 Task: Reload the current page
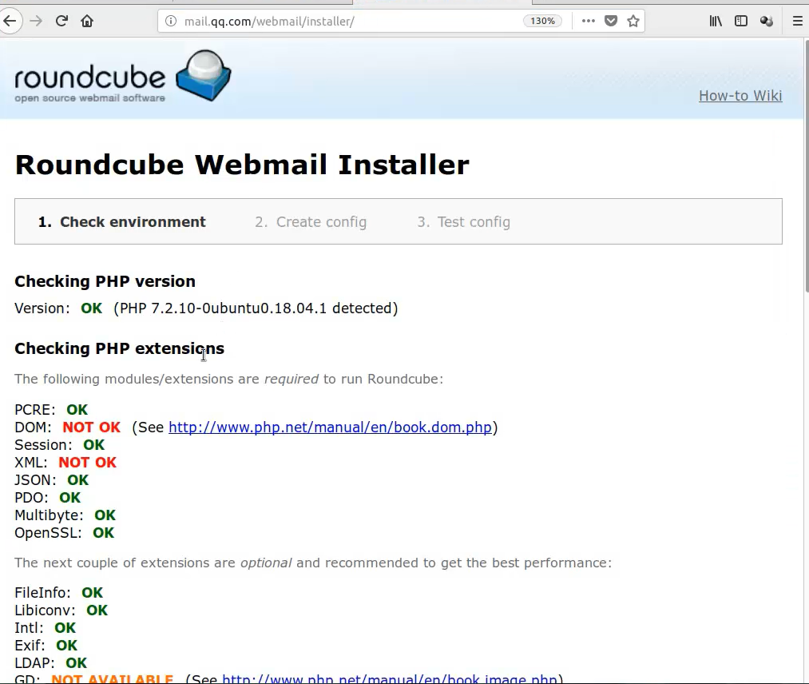tap(61, 21)
